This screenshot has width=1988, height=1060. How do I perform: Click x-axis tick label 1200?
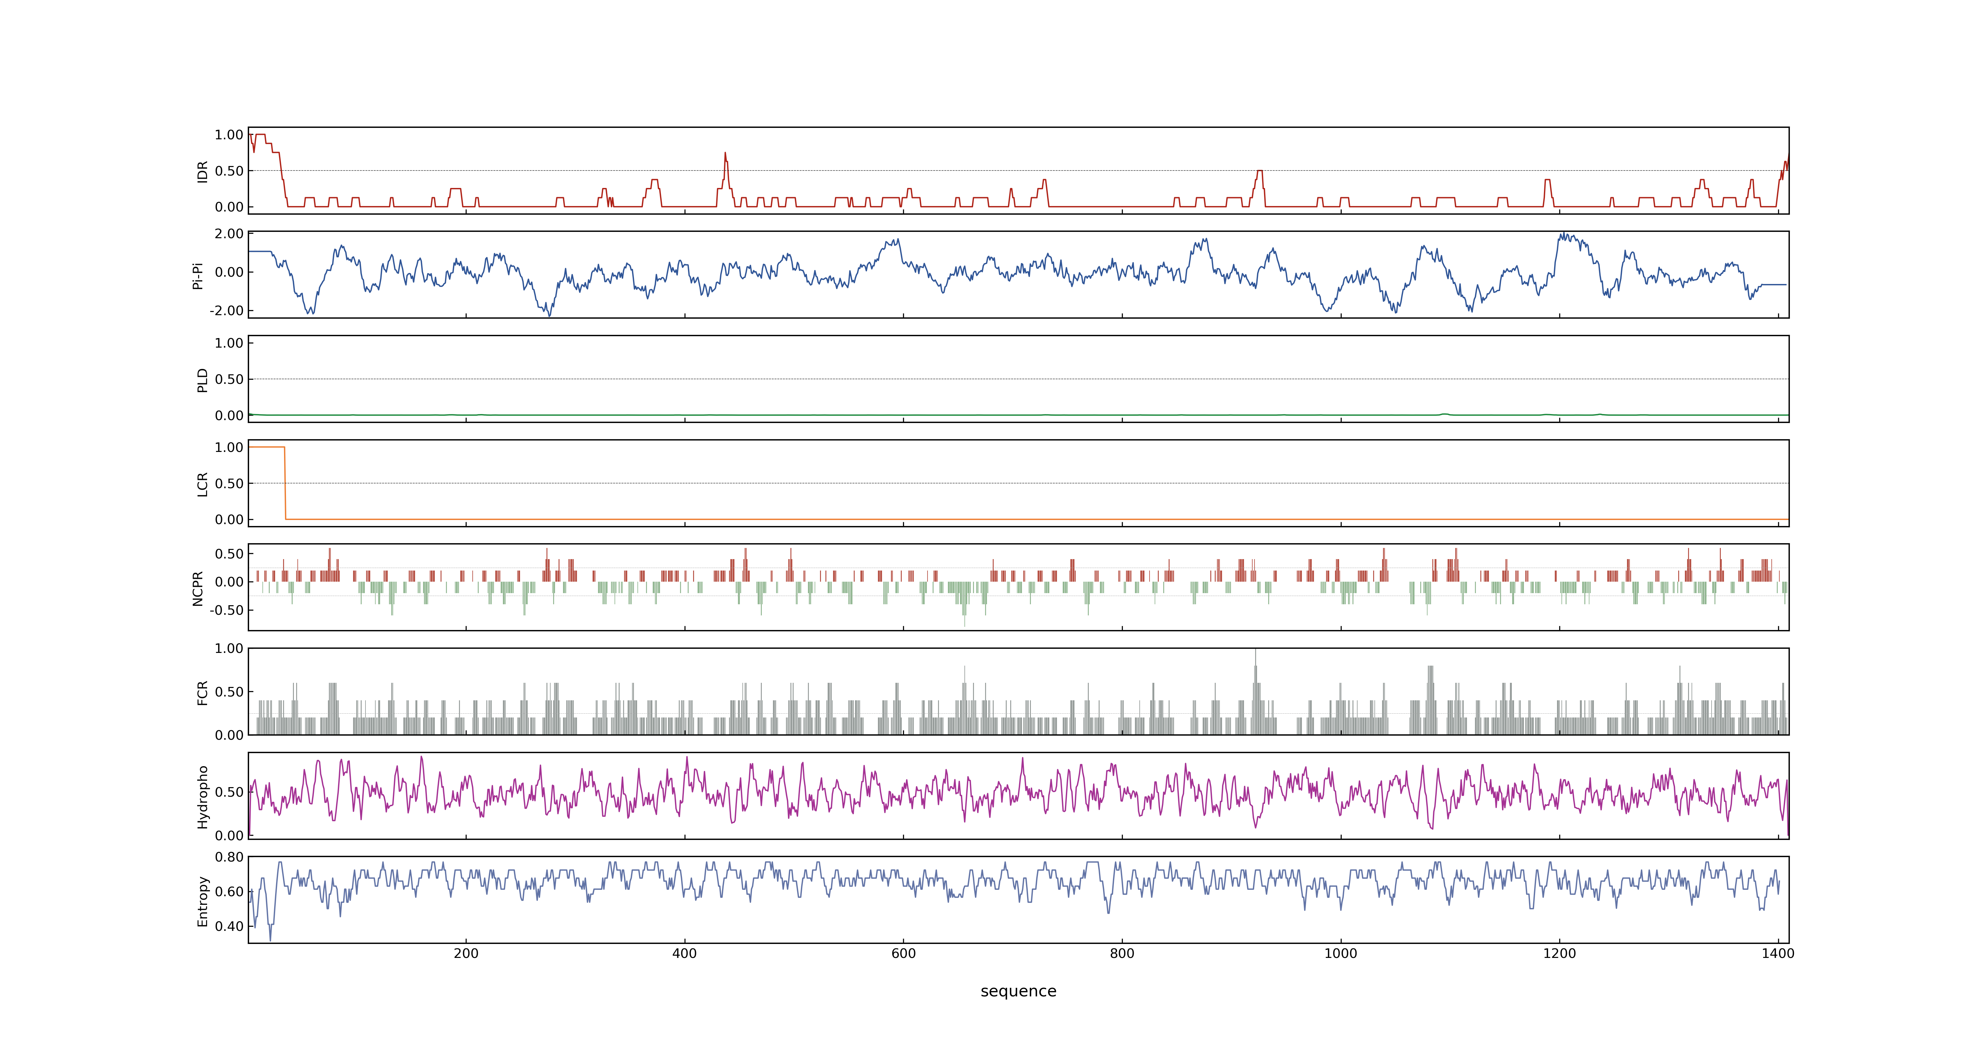(x=1560, y=953)
